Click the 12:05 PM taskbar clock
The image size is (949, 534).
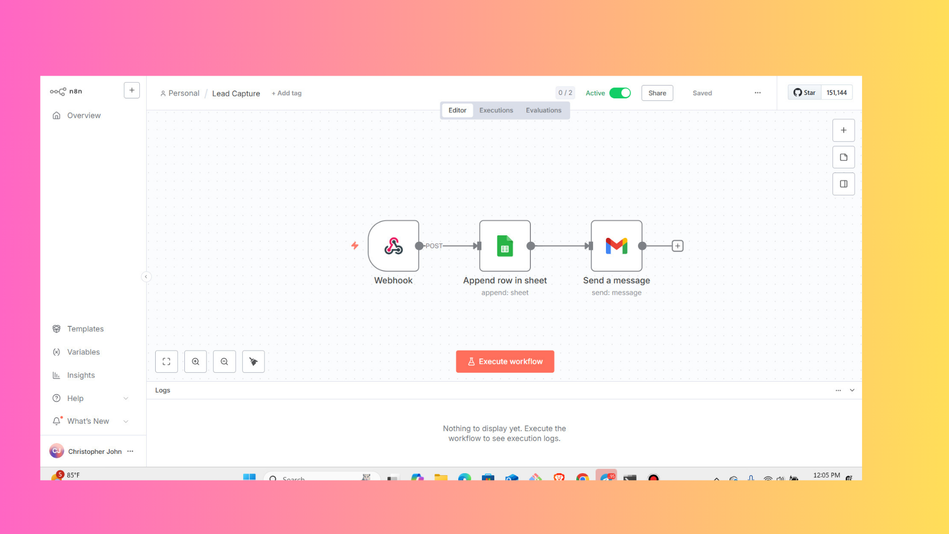coord(826,475)
